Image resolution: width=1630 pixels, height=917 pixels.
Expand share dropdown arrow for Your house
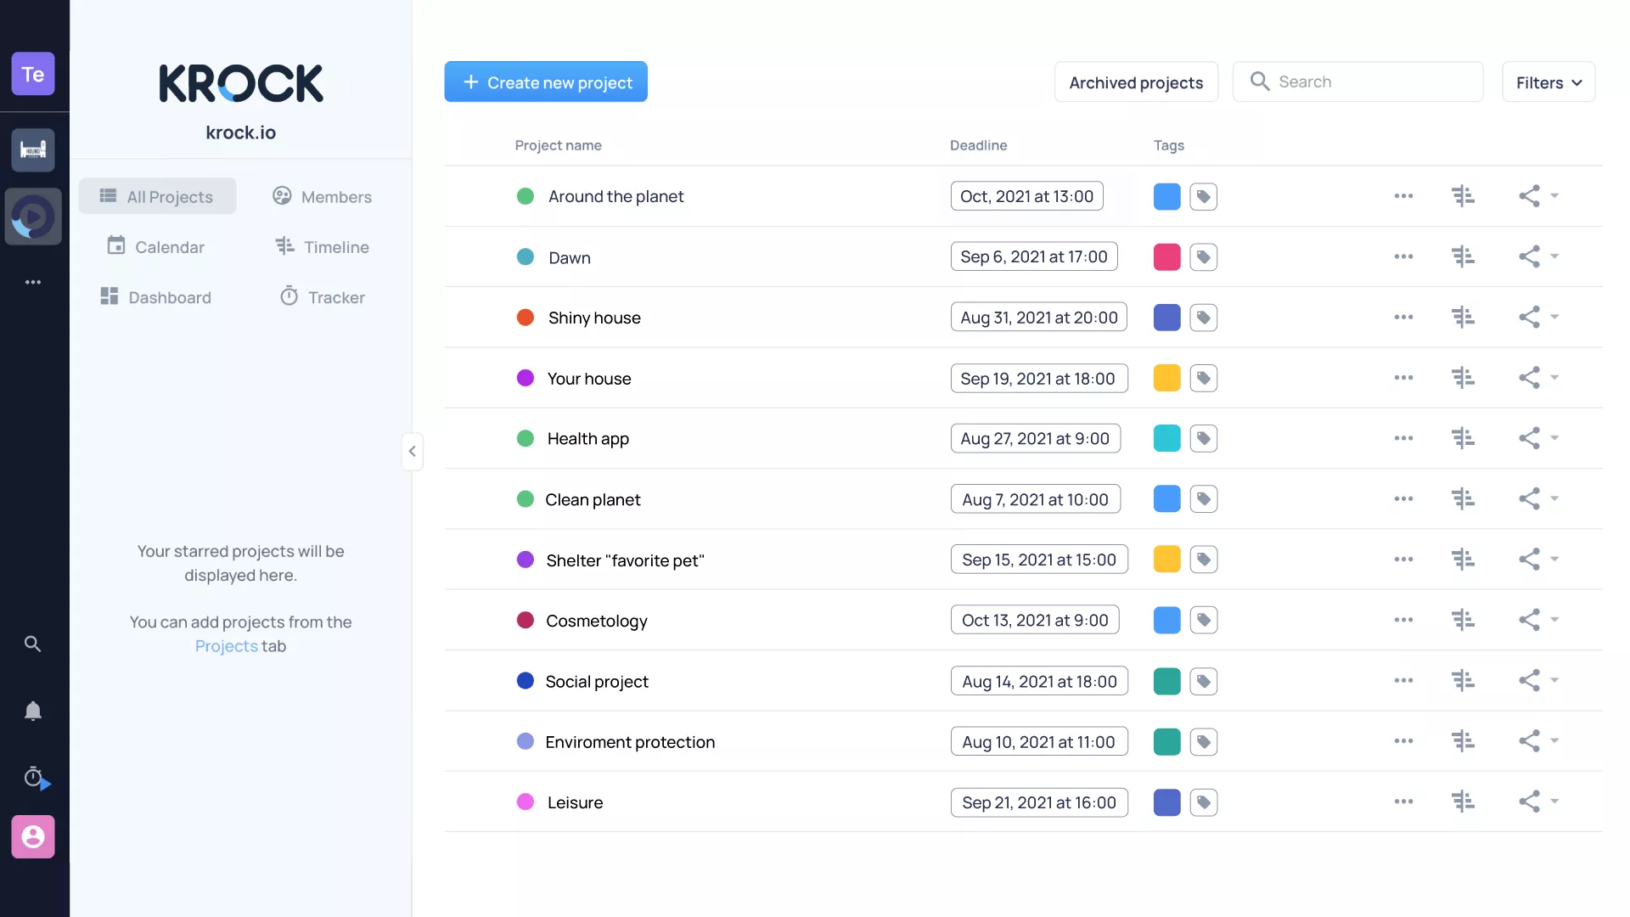1554,377
